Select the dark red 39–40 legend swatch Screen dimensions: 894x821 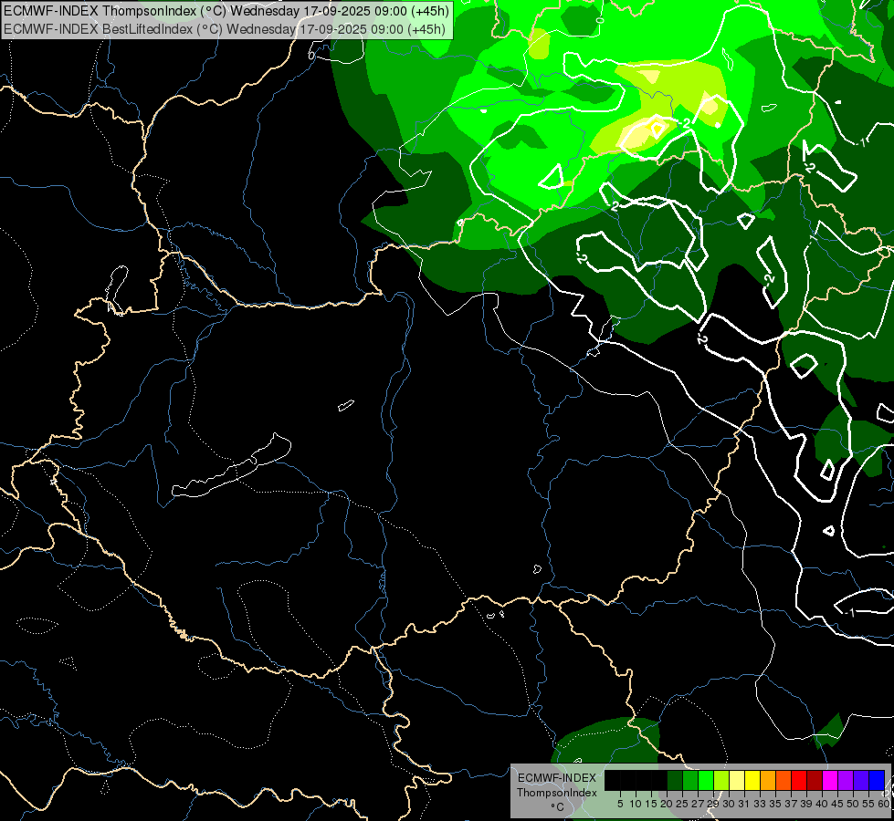[x=815, y=780]
